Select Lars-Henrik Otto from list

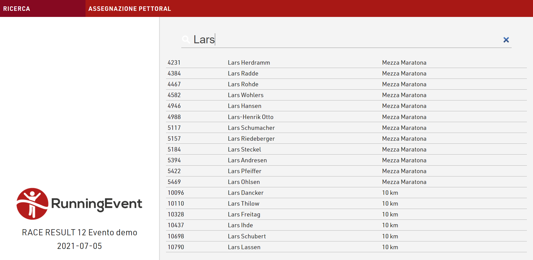tap(250, 117)
